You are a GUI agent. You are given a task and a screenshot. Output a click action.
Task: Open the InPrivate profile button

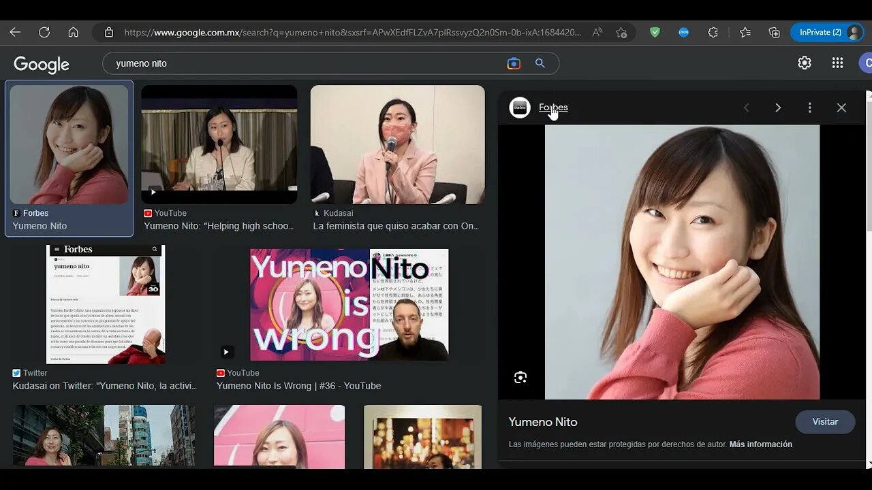pos(828,32)
